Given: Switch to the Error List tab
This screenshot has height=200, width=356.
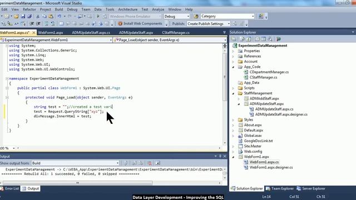Looking at the screenshot, I should (x=10, y=188).
